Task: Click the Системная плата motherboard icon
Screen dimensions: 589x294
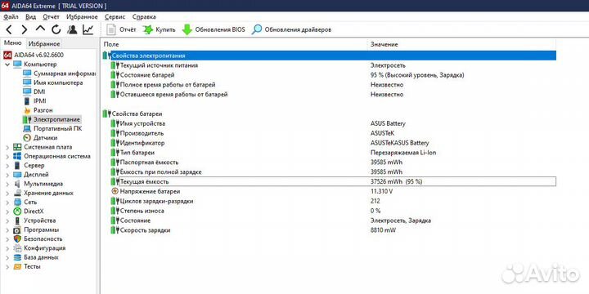Action: 17,147
